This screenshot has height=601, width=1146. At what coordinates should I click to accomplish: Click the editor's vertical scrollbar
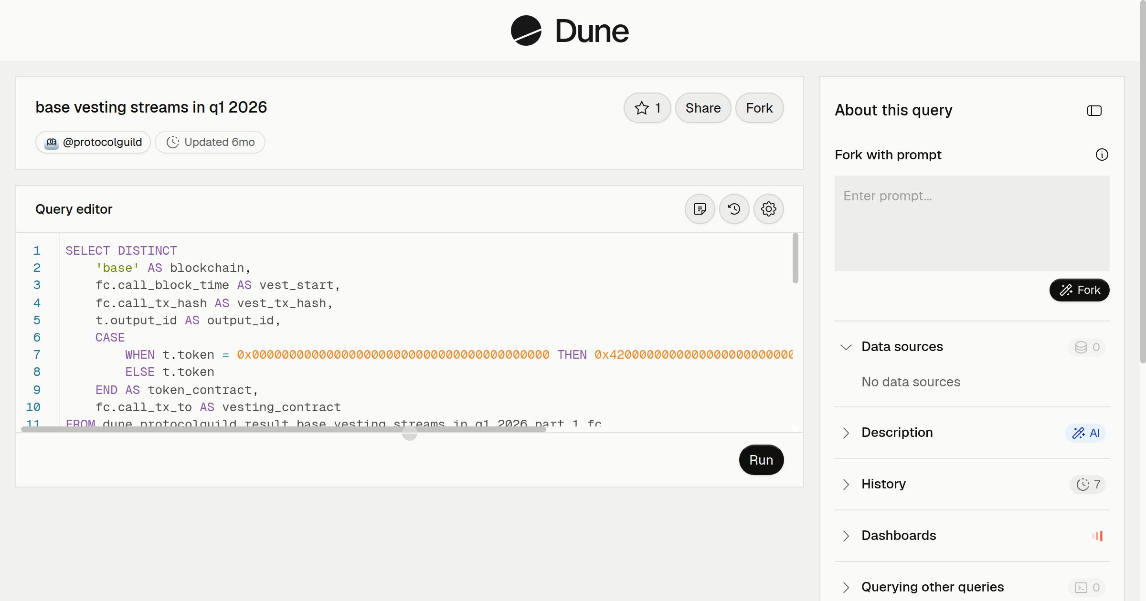[x=795, y=258]
